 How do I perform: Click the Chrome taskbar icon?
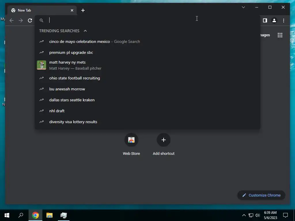(x=35, y=215)
